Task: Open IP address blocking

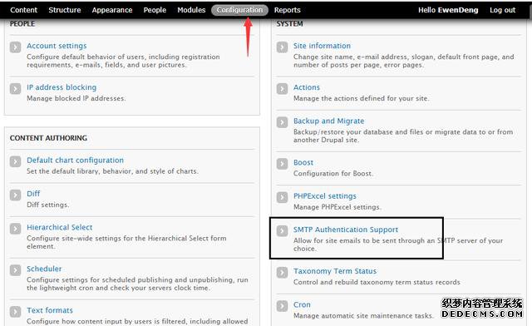Action: (x=62, y=87)
